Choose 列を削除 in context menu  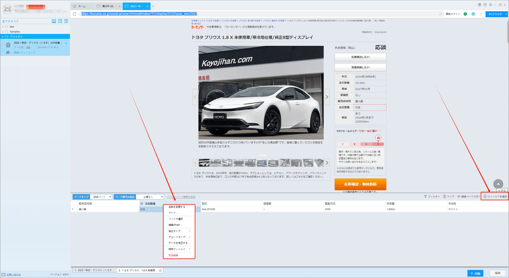point(179,256)
